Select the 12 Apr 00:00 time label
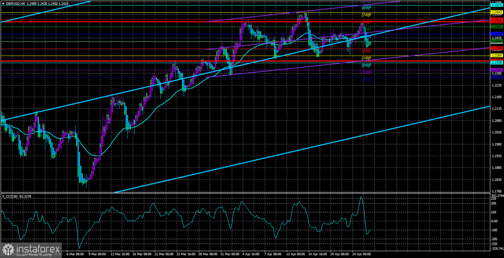The width and height of the screenshot is (504, 258). click(296, 254)
